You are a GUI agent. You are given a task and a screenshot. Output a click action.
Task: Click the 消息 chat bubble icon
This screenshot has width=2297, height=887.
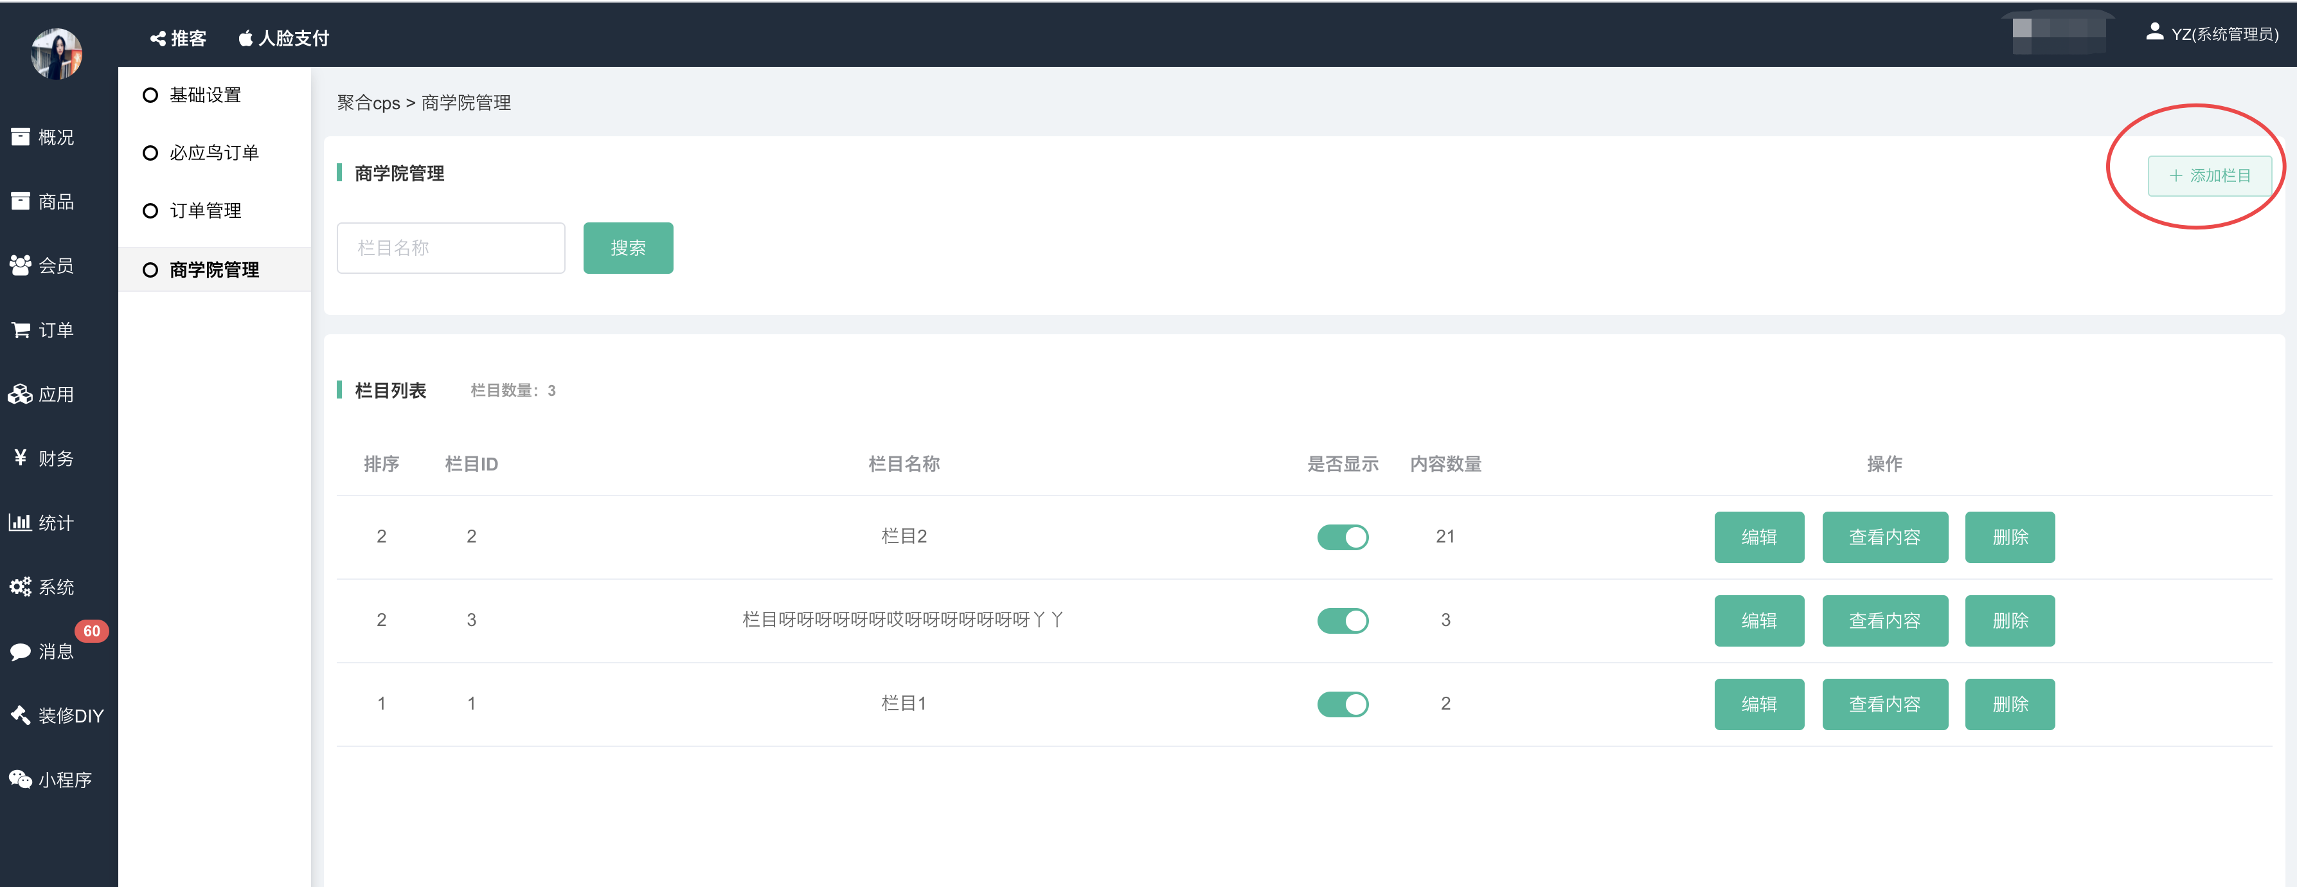21,652
